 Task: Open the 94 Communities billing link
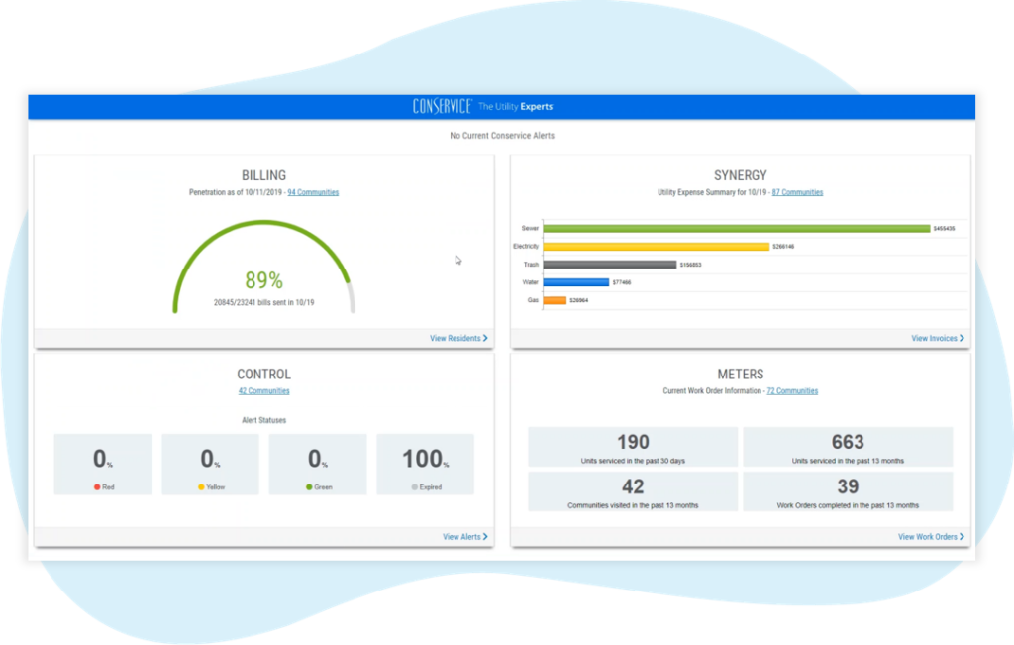pos(313,192)
